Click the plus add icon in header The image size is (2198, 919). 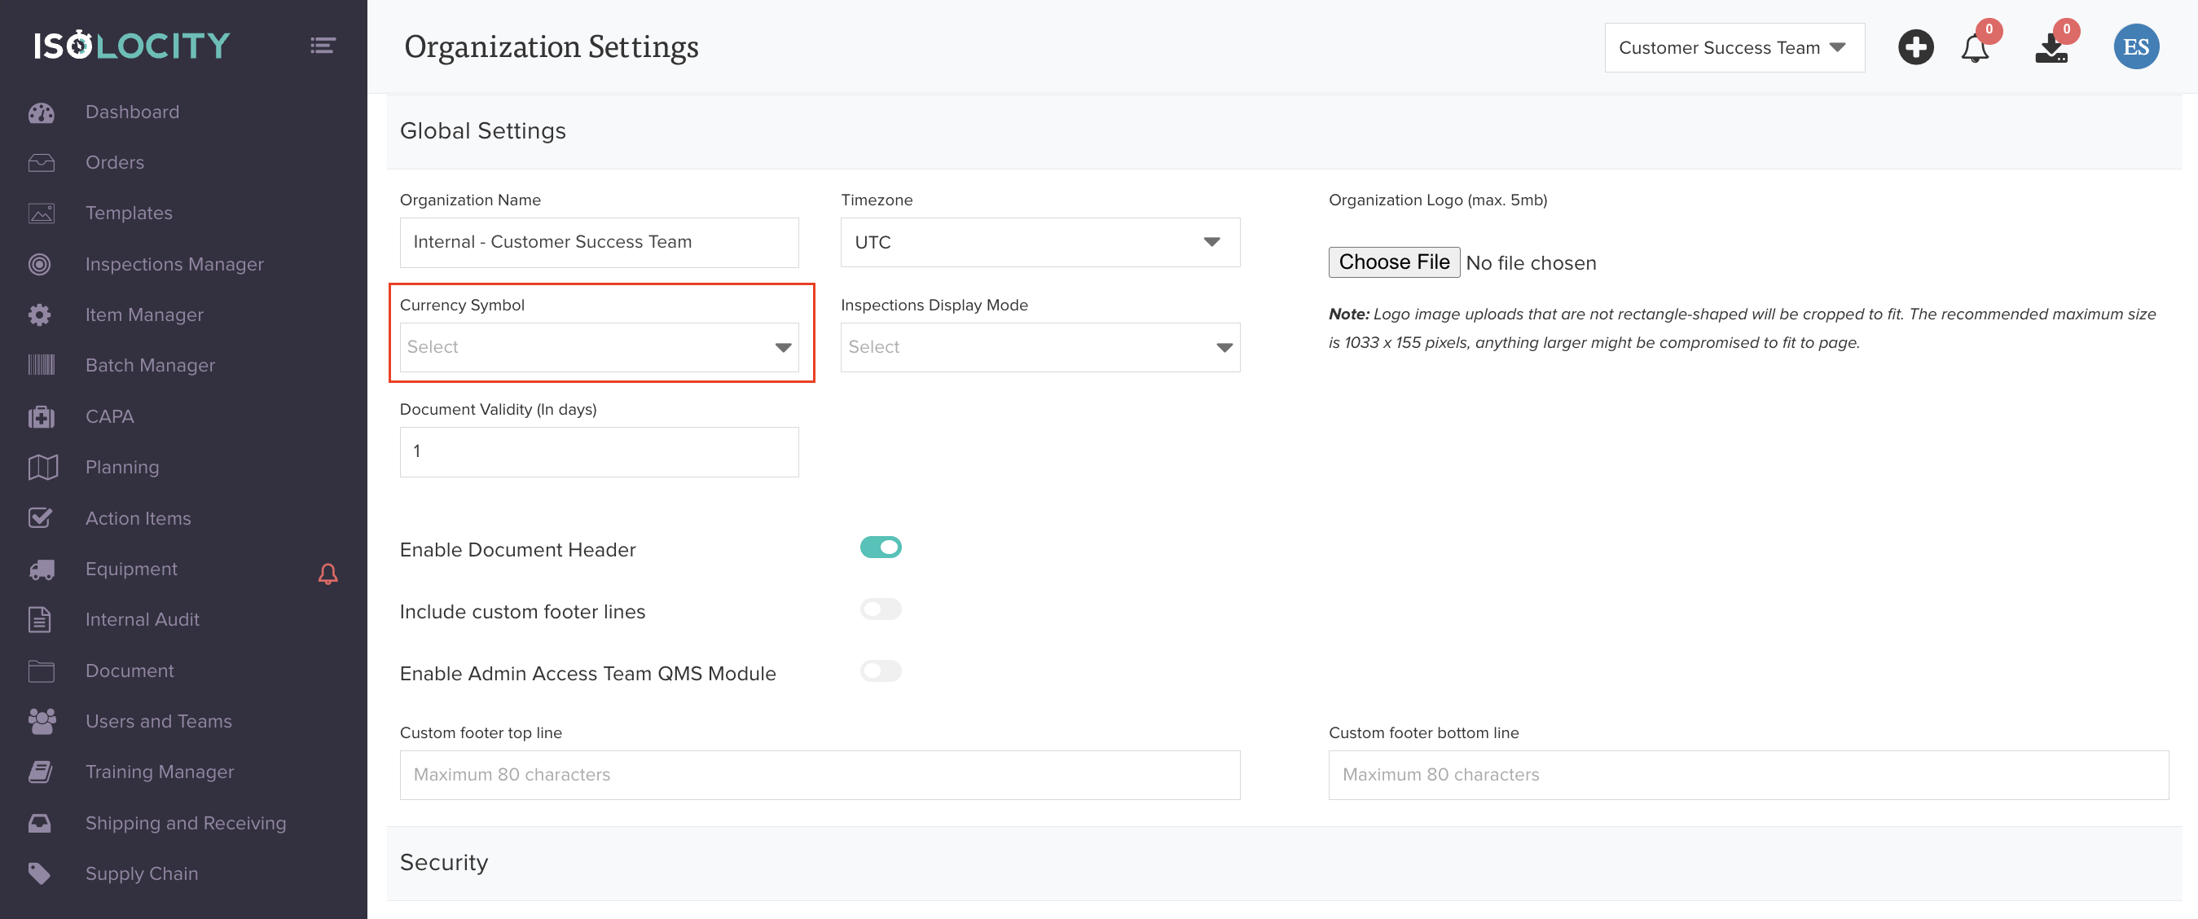[1914, 47]
